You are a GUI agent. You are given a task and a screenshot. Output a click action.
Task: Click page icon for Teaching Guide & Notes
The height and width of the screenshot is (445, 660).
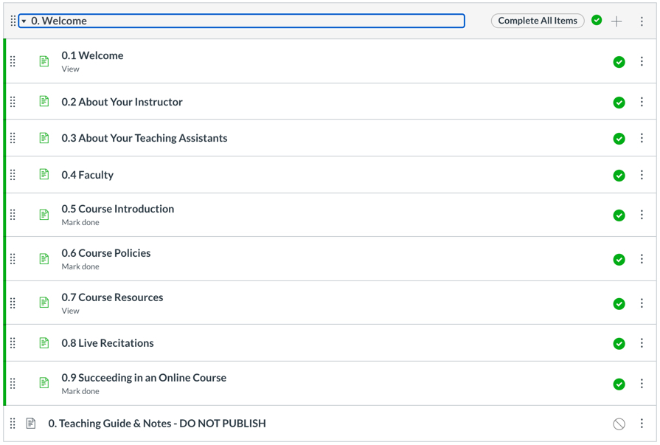31,424
